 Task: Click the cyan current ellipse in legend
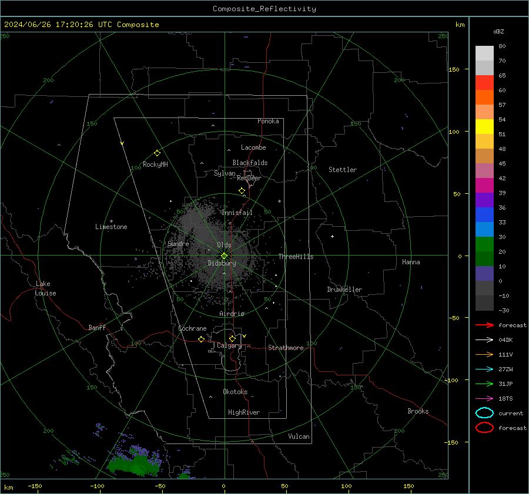(x=484, y=413)
